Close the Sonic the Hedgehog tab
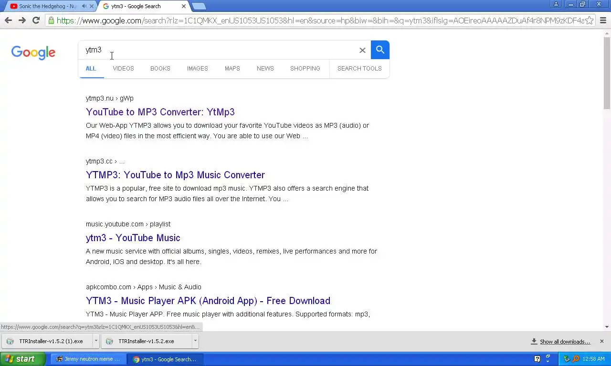 tap(92, 6)
